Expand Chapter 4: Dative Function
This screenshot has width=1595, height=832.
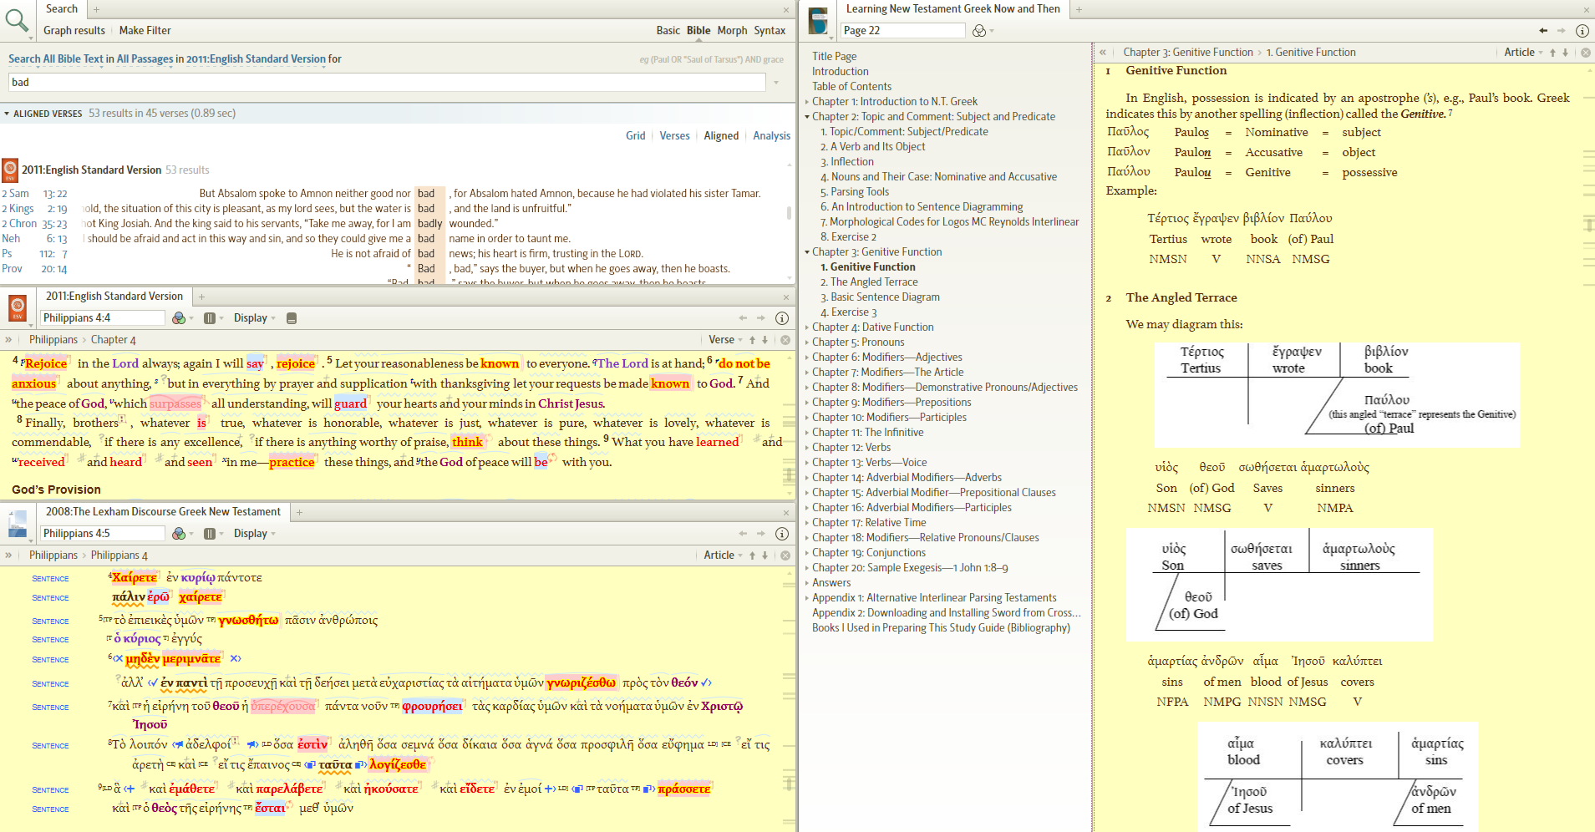coord(807,327)
